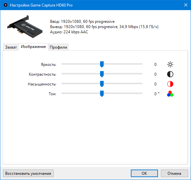The image size is (191, 180).
Task: Click the Контрастность: label
Action: coord(43,74)
